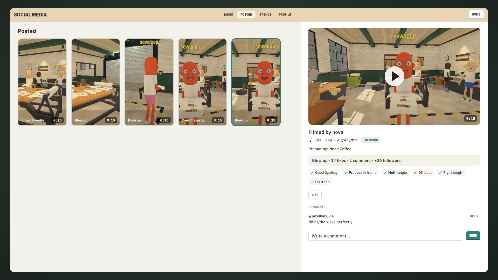Focus the Write a comment field
The image size is (498, 280).
click(x=386, y=236)
